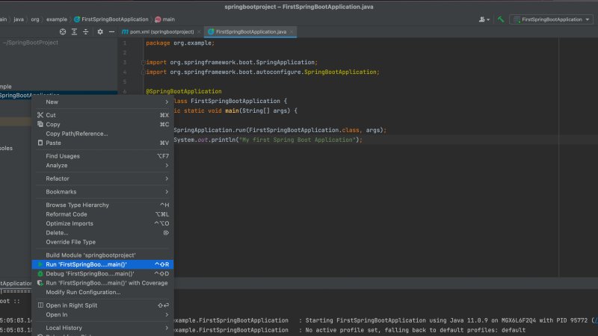Open project view settings gear
This screenshot has height=336, width=598.
pos(100,31)
